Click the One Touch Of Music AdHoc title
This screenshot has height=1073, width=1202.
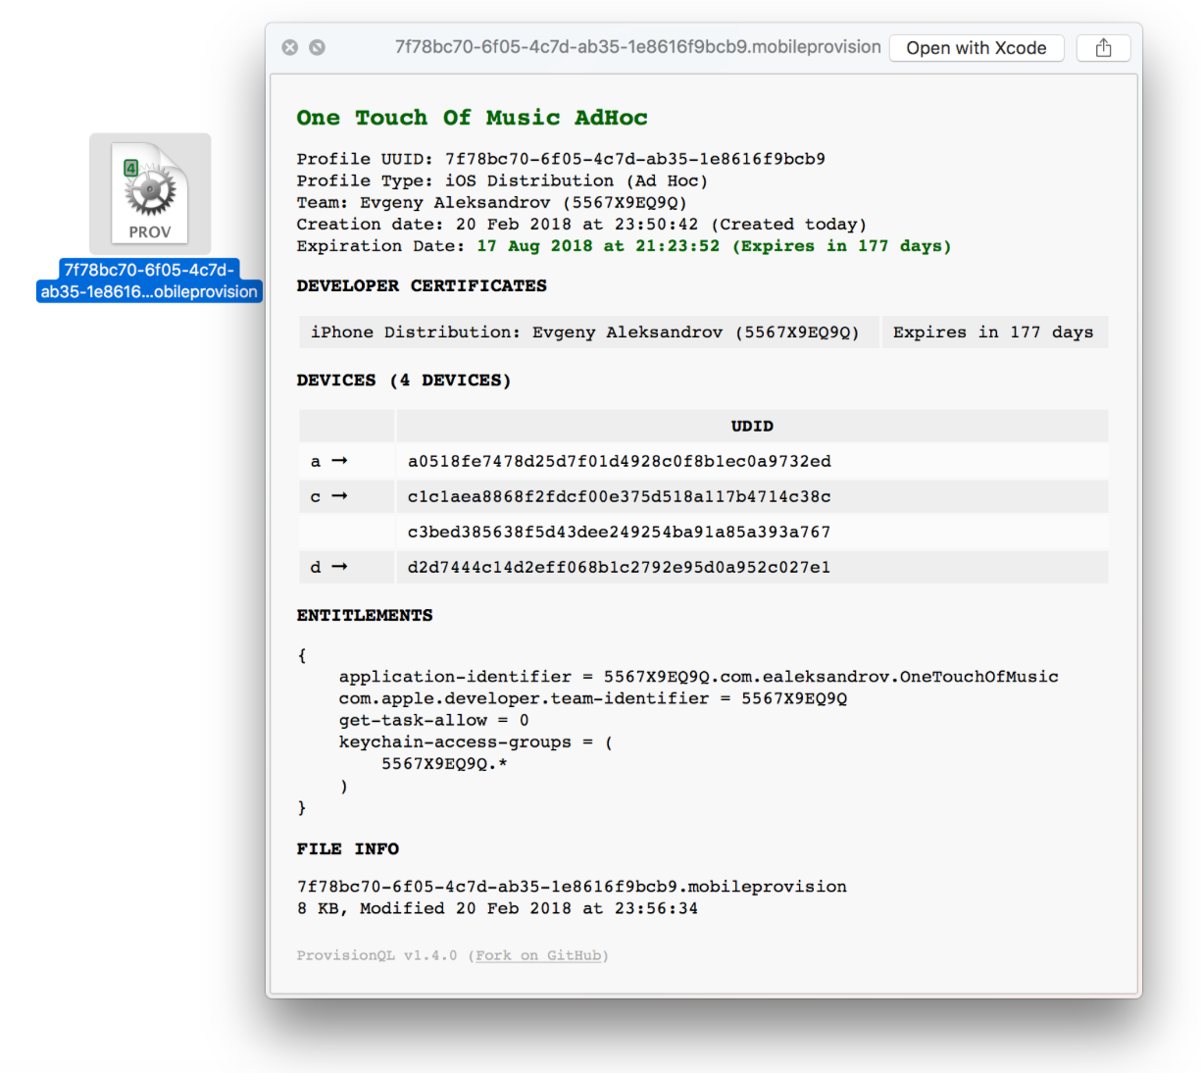[x=472, y=118]
